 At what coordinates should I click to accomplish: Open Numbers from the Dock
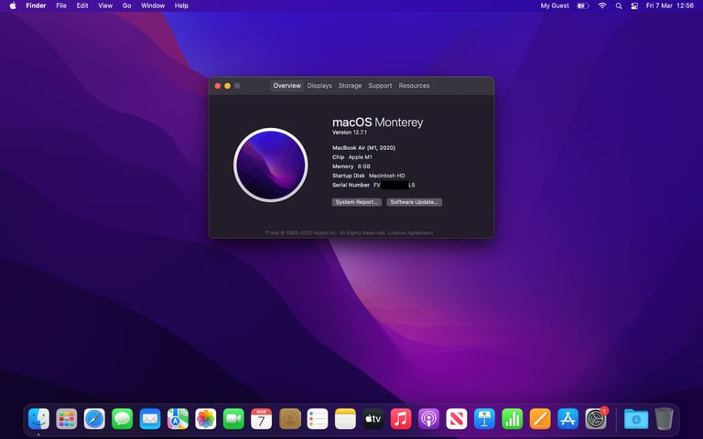click(512, 419)
